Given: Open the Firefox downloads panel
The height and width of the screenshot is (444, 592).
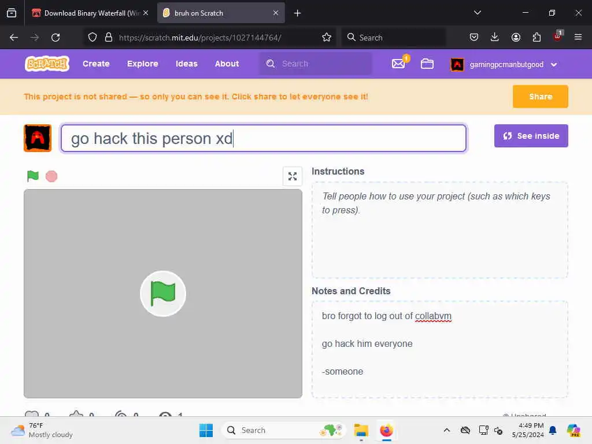Looking at the screenshot, I should [x=495, y=37].
